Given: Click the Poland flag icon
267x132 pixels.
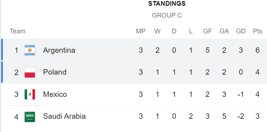Looking at the screenshot, I should tap(30, 72).
